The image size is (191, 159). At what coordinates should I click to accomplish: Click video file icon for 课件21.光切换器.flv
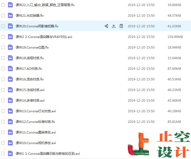pyautogui.click(x=10, y=16)
